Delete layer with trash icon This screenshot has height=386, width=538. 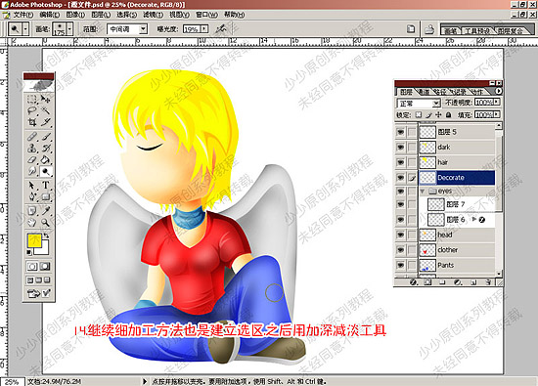pos(487,282)
